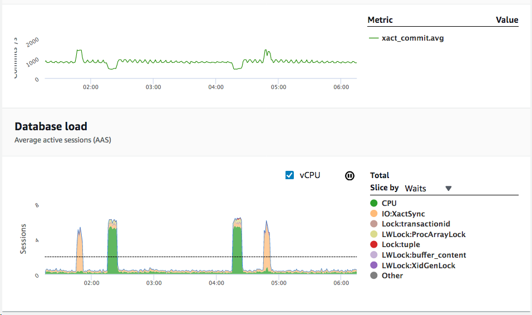
Task: Uncheck the vCPU checkbox
Action: (289, 175)
